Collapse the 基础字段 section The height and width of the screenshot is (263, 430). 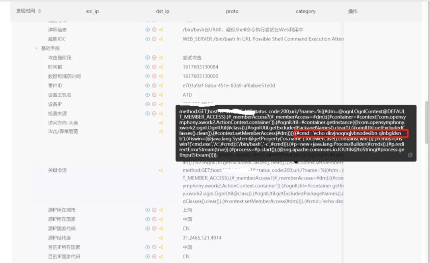coord(37,49)
